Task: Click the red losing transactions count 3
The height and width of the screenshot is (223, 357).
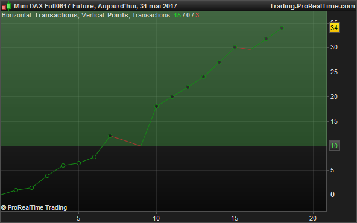Action: coord(197,15)
